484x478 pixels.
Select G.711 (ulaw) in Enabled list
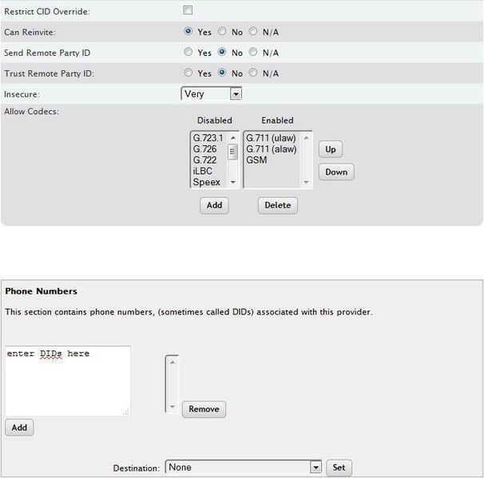(272, 137)
